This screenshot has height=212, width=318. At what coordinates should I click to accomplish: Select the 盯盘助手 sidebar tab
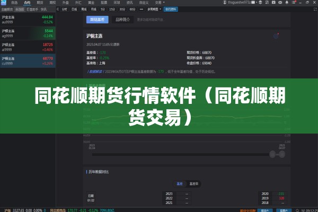[x=32, y=10]
